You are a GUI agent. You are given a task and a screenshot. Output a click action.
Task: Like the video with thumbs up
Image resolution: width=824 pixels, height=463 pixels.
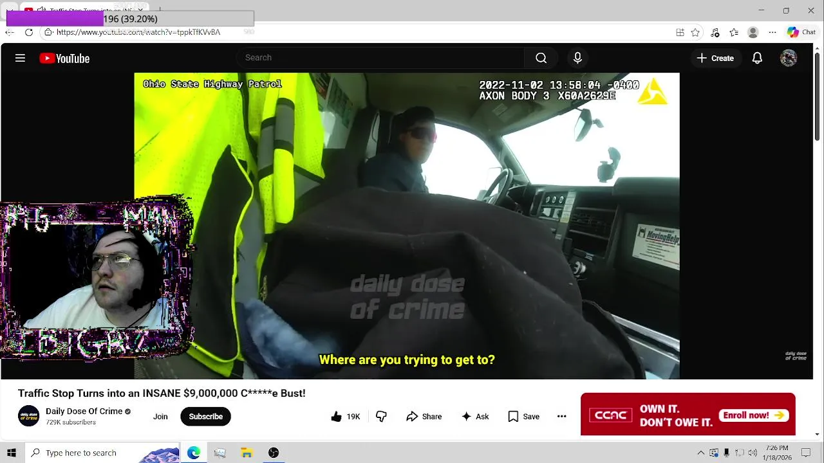(x=345, y=417)
